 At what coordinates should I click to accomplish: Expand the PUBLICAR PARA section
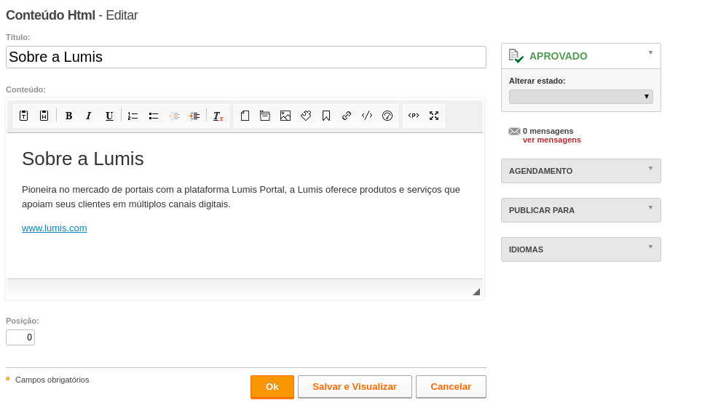pyautogui.click(x=581, y=210)
